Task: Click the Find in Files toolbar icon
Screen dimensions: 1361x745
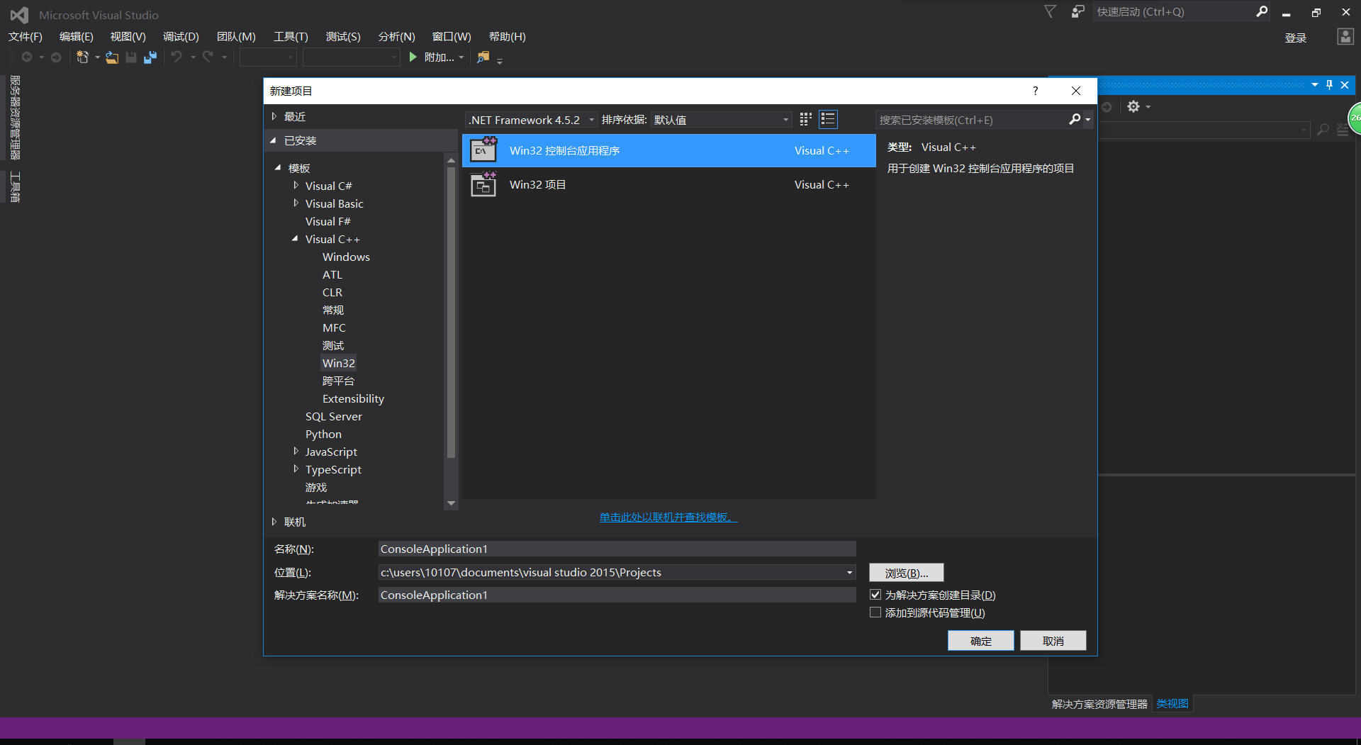Action: [x=483, y=57]
